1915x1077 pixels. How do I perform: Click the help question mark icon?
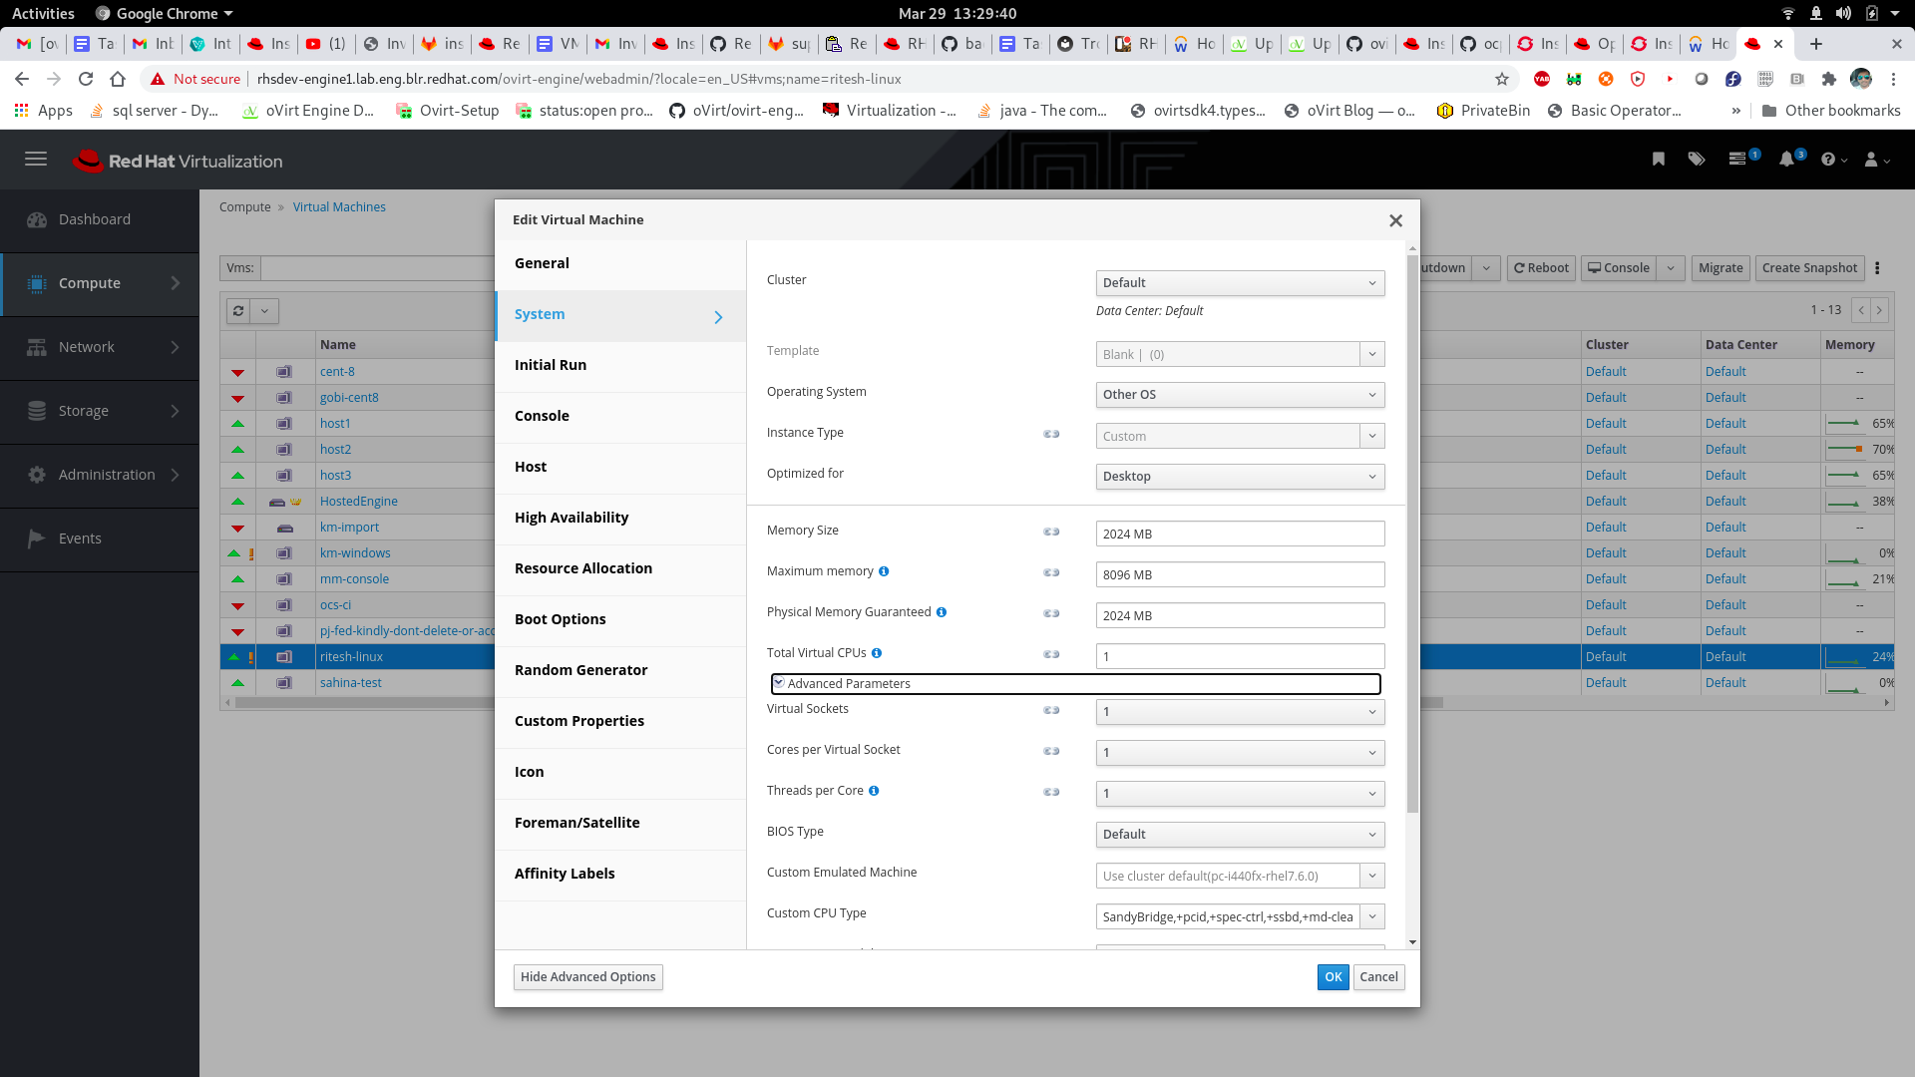coord(1828,160)
